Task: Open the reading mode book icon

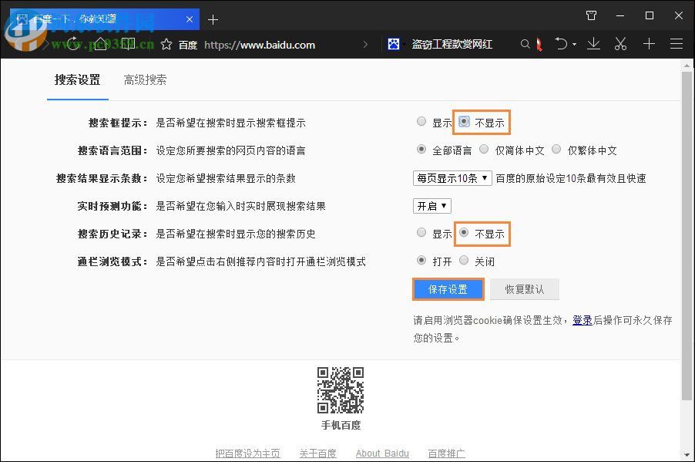Action: pos(128,44)
